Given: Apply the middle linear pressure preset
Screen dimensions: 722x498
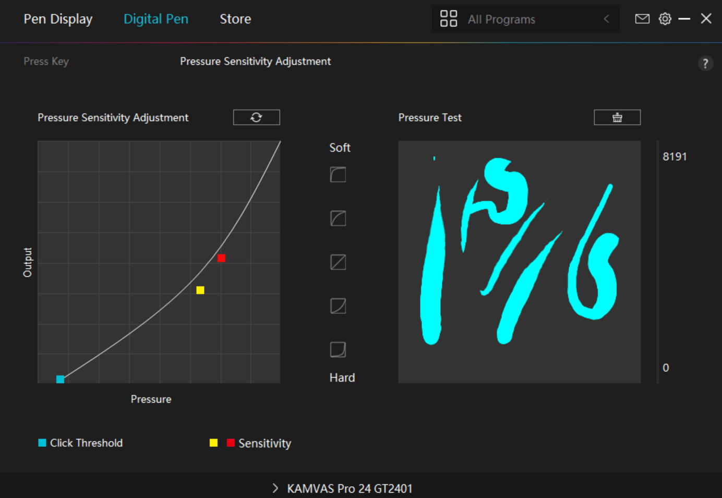Looking at the screenshot, I should click(338, 262).
